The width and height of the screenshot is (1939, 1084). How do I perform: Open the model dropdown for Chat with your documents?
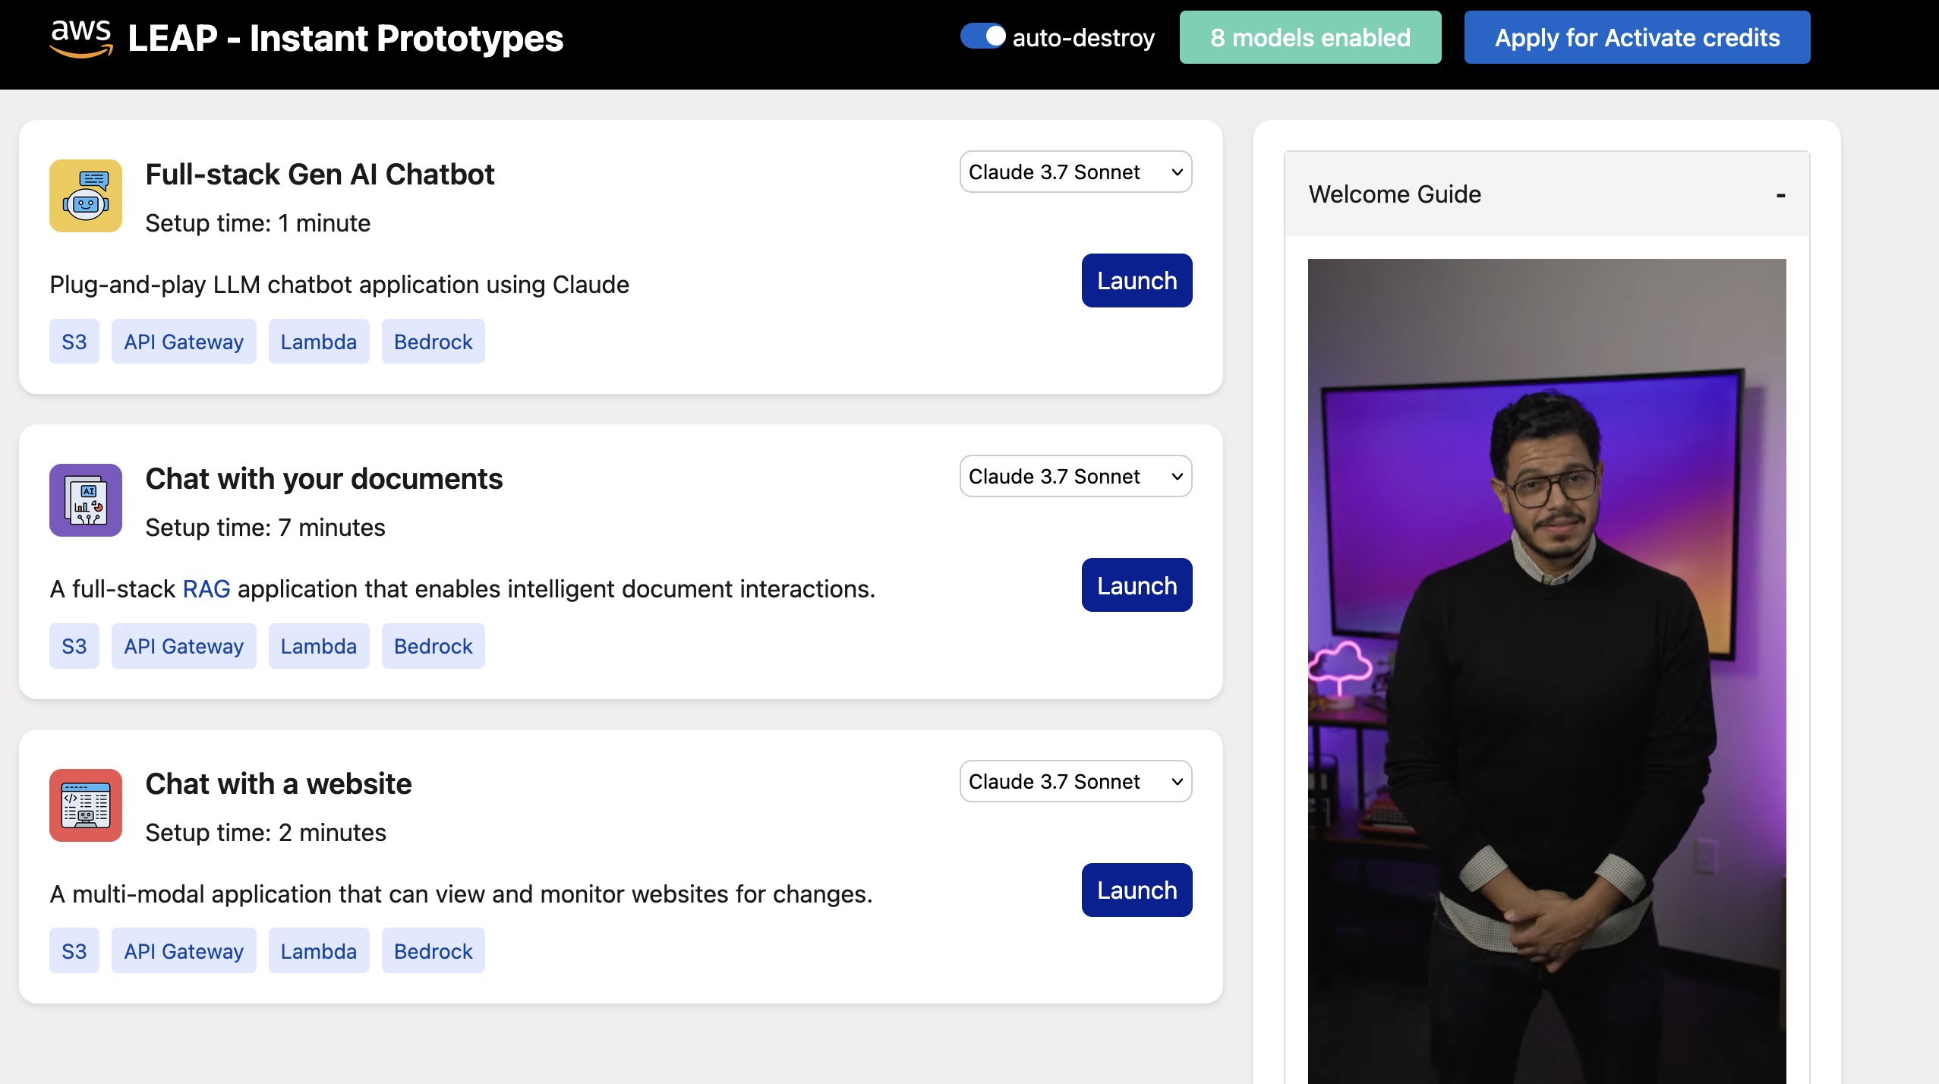1074,476
